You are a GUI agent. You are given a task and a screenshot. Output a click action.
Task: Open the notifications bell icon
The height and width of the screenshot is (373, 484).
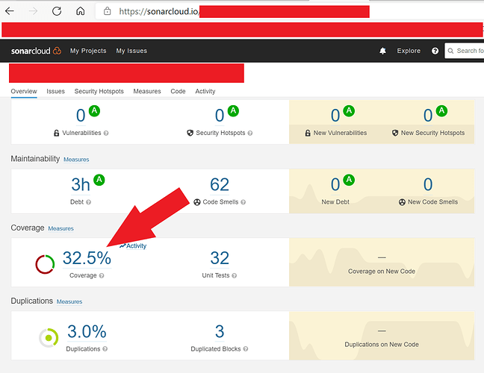point(382,51)
